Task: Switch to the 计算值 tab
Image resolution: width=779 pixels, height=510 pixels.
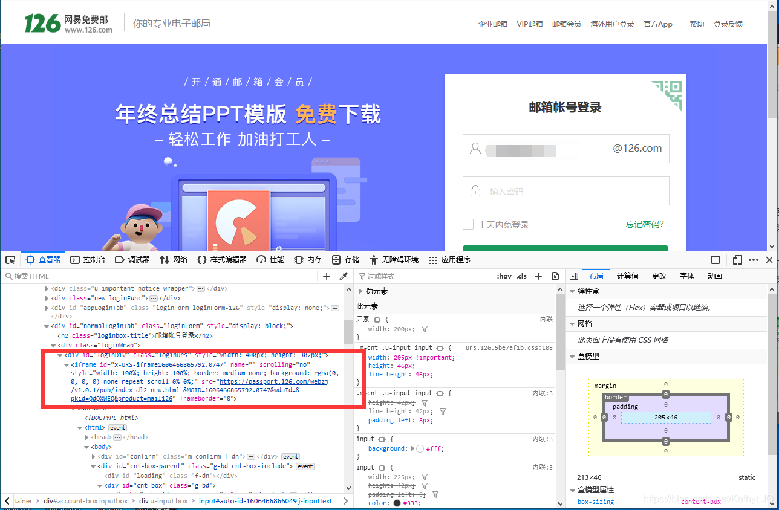Action: [x=628, y=276]
